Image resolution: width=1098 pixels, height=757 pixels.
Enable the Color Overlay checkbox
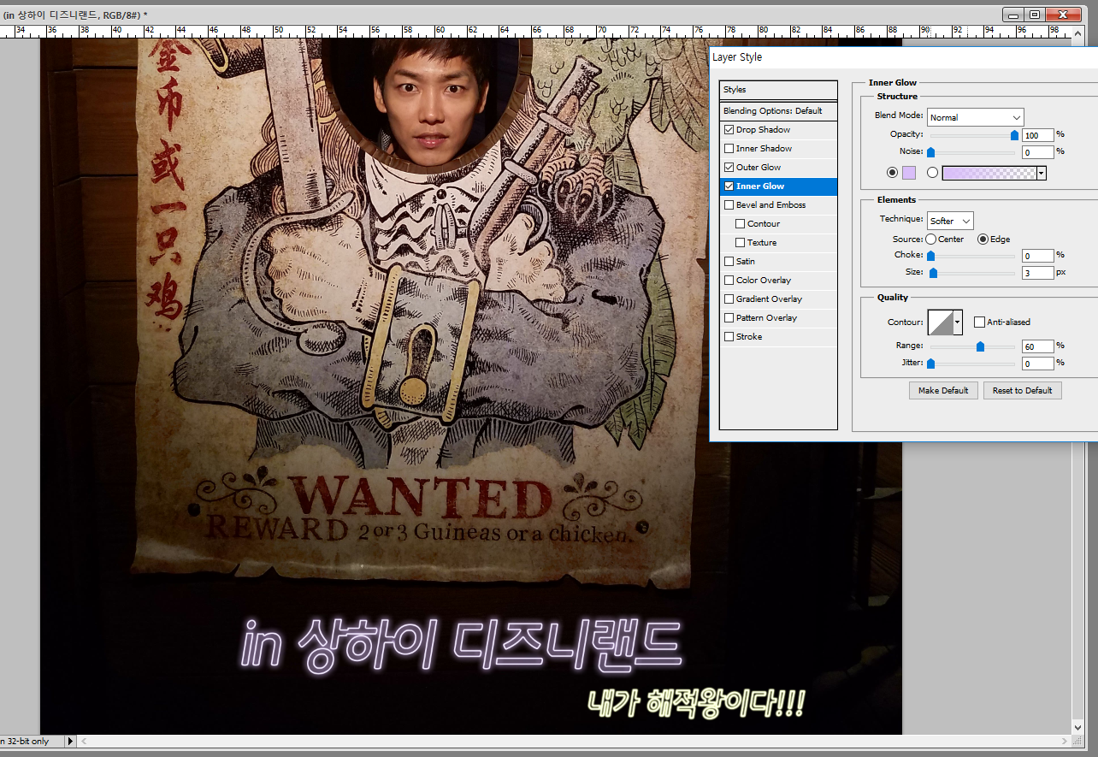pyautogui.click(x=729, y=281)
